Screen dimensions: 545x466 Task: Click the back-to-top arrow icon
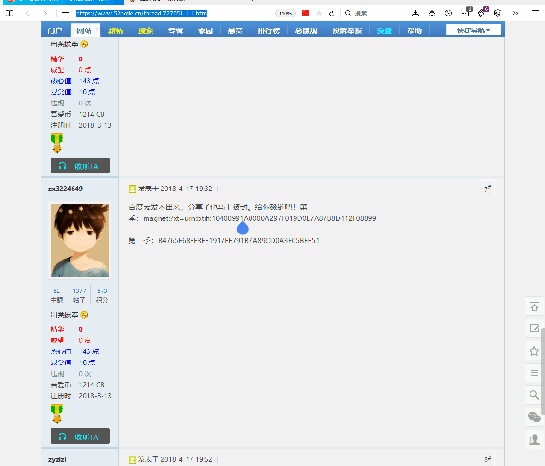coord(534,306)
